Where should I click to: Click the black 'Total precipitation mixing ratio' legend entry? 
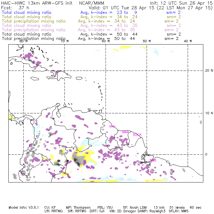point(34,39)
